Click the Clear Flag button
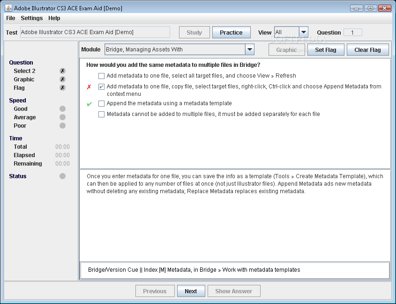 click(367, 50)
